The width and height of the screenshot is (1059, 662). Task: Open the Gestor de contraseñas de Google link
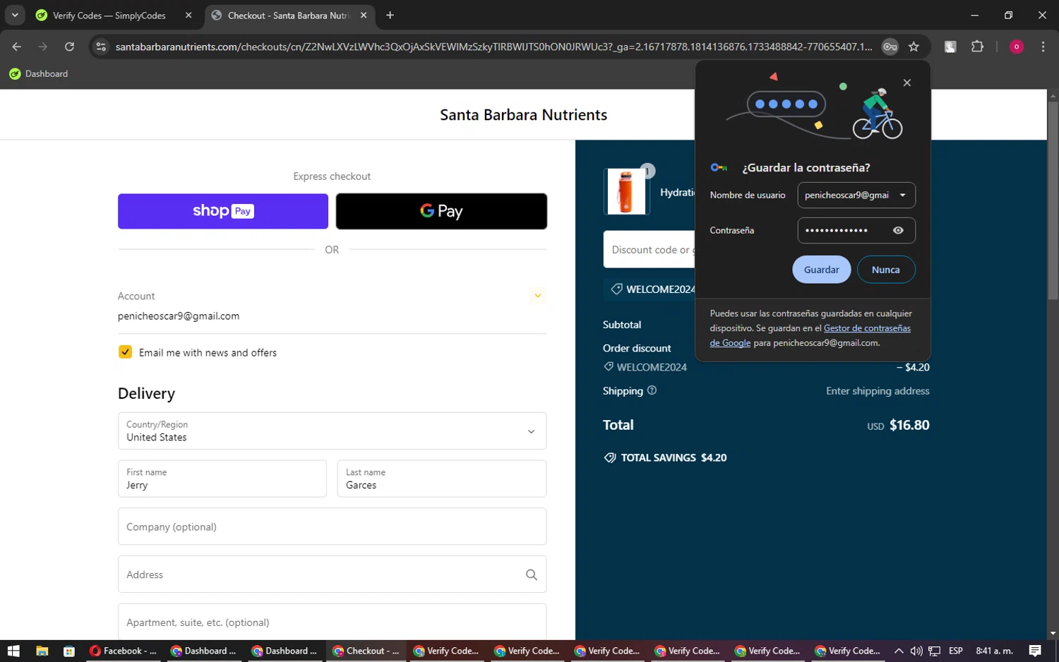click(866, 328)
